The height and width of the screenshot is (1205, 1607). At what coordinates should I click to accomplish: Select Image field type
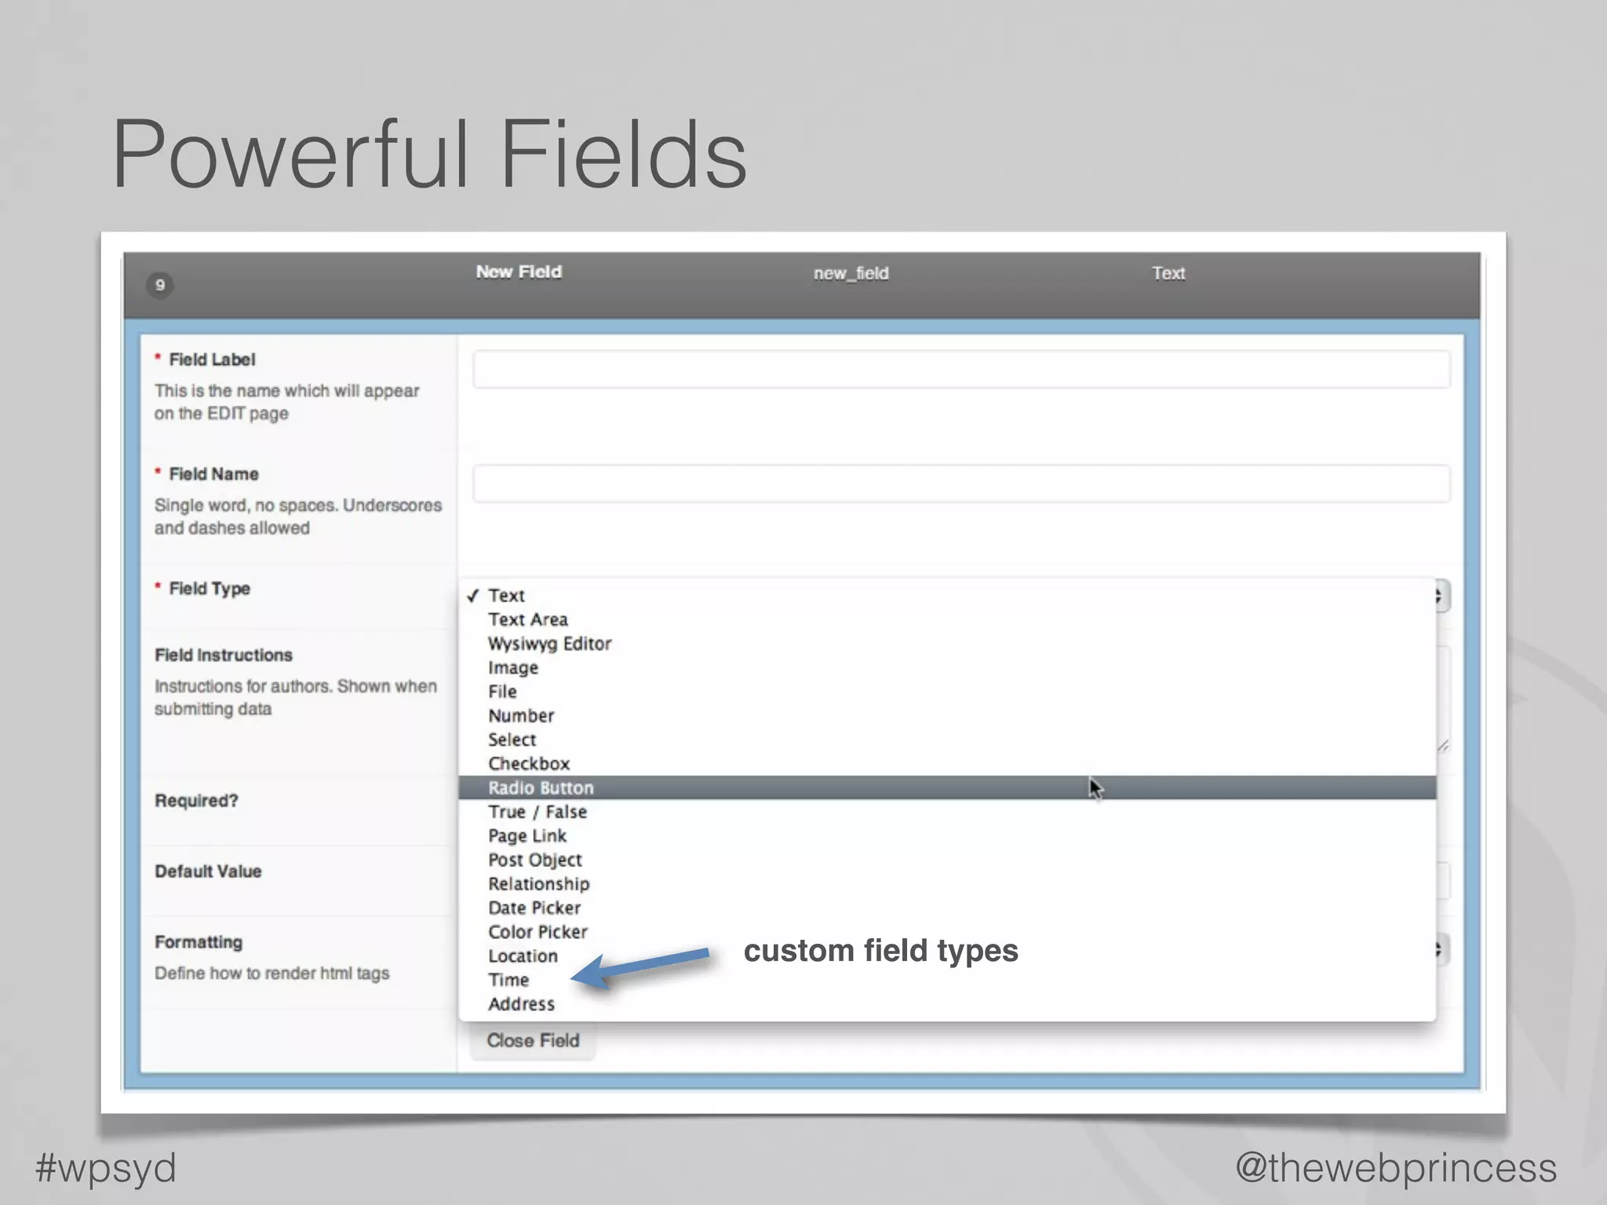pos(947,668)
